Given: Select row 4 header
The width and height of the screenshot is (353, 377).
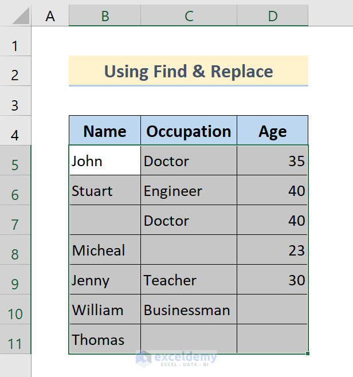Looking at the screenshot, I should pos(15,131).
